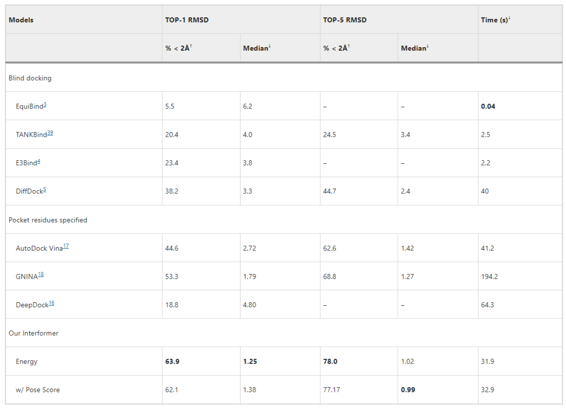Click the bold 0.99 median in Pose Score row
The height and width of the screenshot is (408, 566).
tap(408, 390)
